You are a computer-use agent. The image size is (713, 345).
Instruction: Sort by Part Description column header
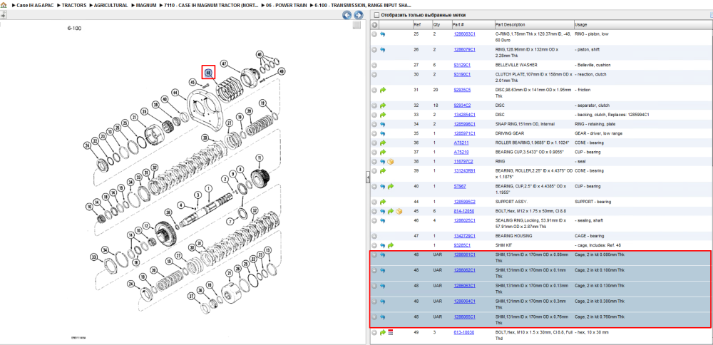[x=533, y=24]
